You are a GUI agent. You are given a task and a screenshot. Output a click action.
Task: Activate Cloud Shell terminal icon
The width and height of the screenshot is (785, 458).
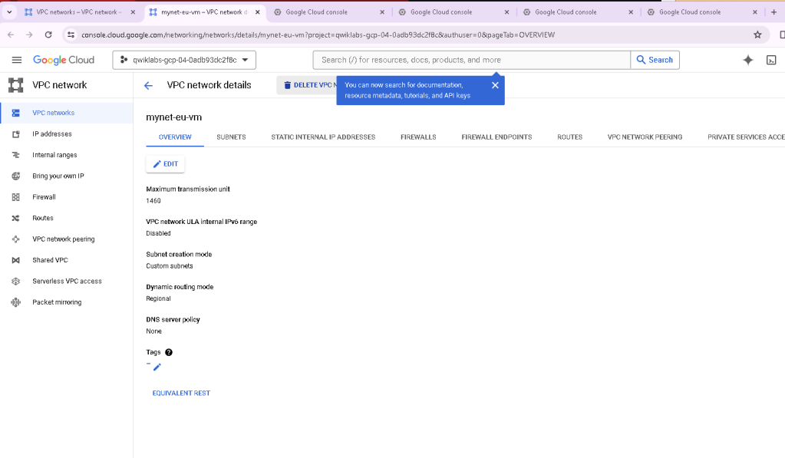[771, 60]
